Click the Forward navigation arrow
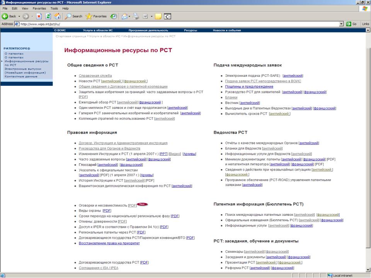Image resolution: width=371 pixels, height=278 pixels. (x=26, y=16)
